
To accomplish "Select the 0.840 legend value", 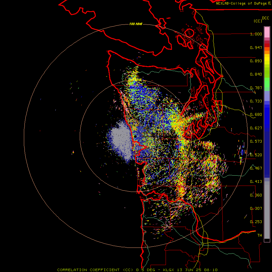I will pyautogui.click(x=256, y=74).
